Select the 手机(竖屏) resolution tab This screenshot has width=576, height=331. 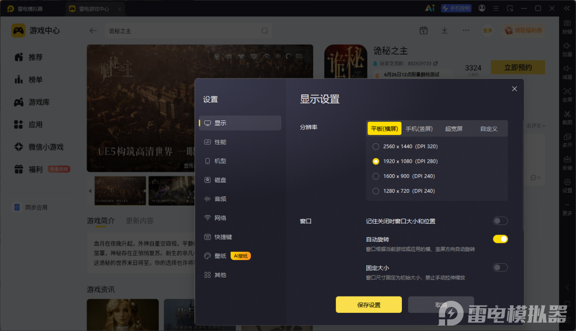(419, 129)
